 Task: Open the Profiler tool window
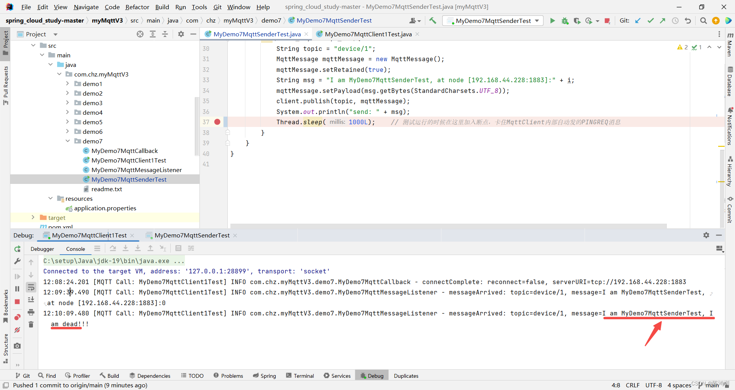coord(78,376)
